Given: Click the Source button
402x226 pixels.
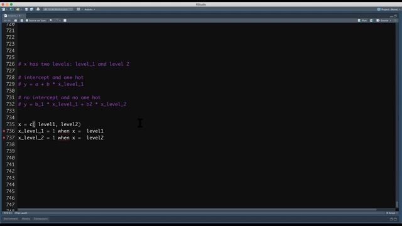Looking at the screenshot, I should click(x=383, y=21).
